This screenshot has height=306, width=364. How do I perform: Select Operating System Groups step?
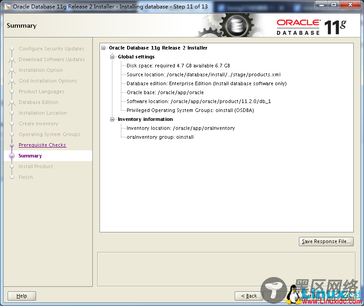coord(49,134)
